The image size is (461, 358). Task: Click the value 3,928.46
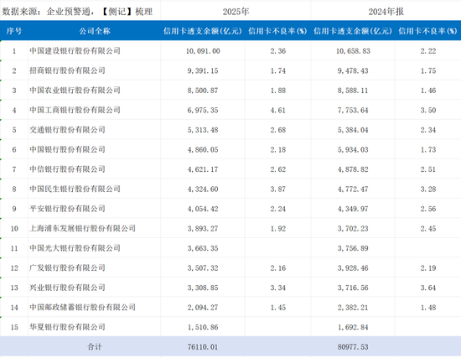[353, 268]
